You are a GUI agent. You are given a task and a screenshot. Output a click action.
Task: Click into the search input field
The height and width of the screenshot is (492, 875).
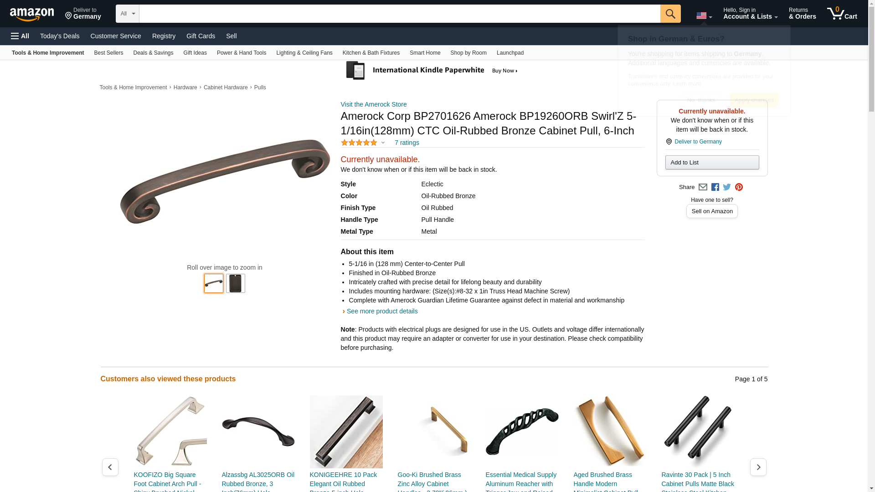[x=400, y=14]
